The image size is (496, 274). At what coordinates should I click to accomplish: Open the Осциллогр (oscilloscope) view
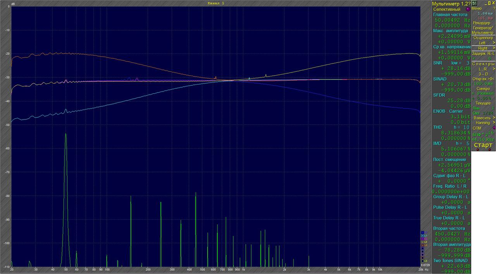(x=484, y=38)
